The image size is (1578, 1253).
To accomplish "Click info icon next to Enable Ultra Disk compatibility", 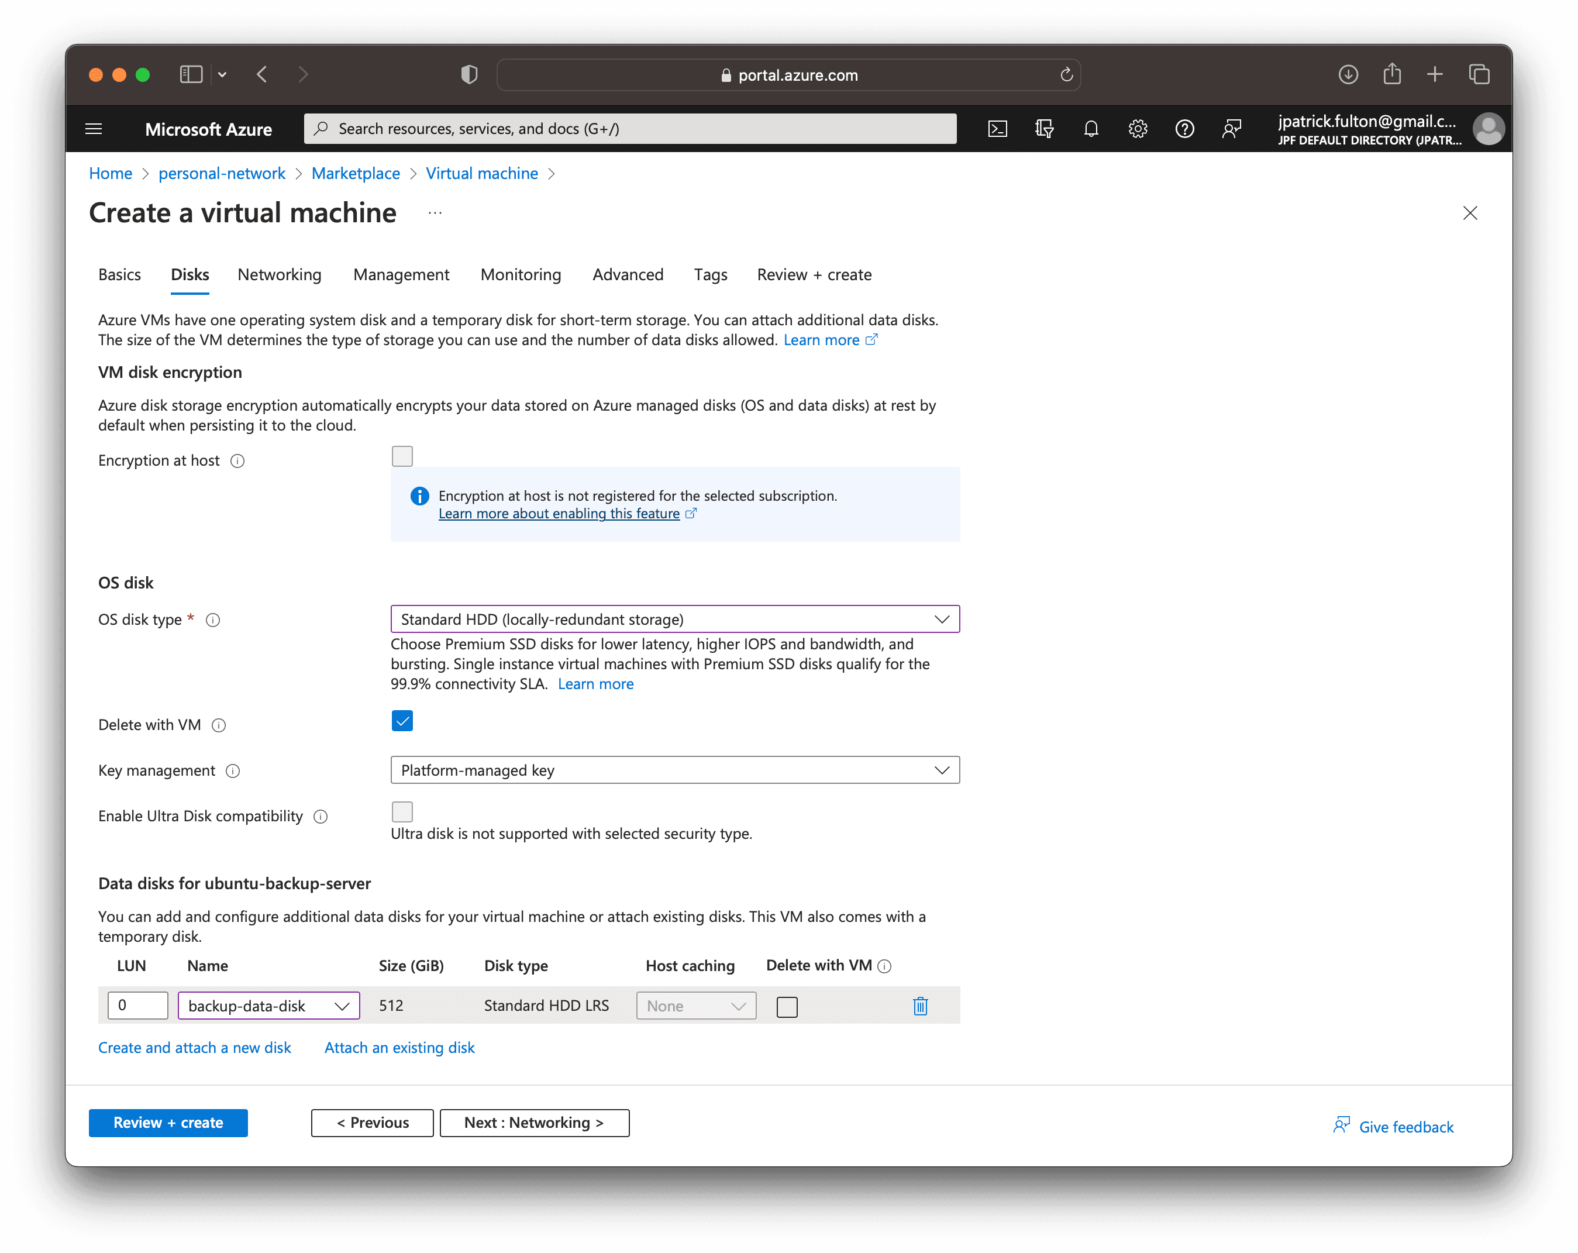I will (321, 817).
